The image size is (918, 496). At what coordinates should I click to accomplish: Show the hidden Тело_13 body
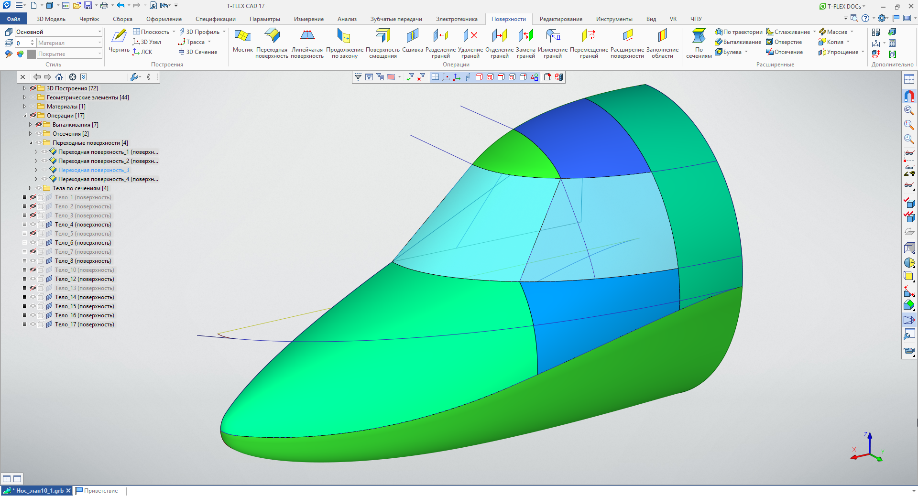tap(33, 288)
